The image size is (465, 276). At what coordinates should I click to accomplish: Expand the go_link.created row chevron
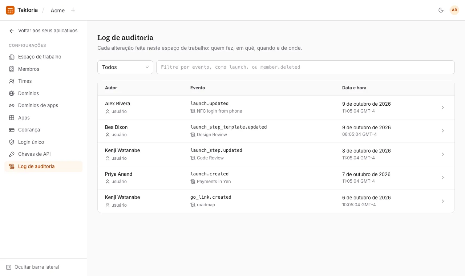[443, 201]
